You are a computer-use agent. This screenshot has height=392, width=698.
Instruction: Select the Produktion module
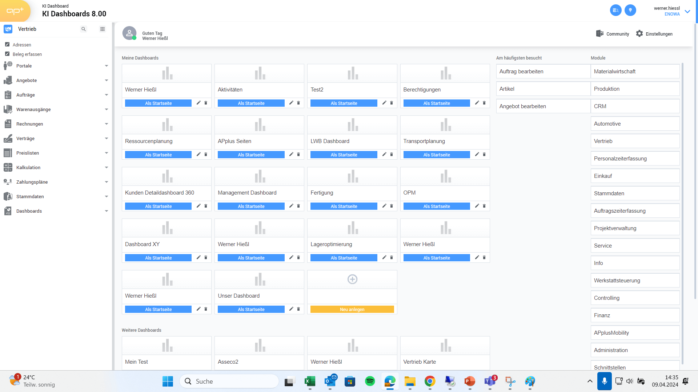pos(635,89)
